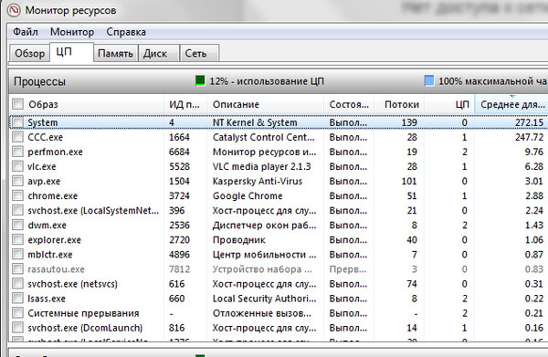Switch to the Обзор tab
548x357 pixels.
point(30,54)
